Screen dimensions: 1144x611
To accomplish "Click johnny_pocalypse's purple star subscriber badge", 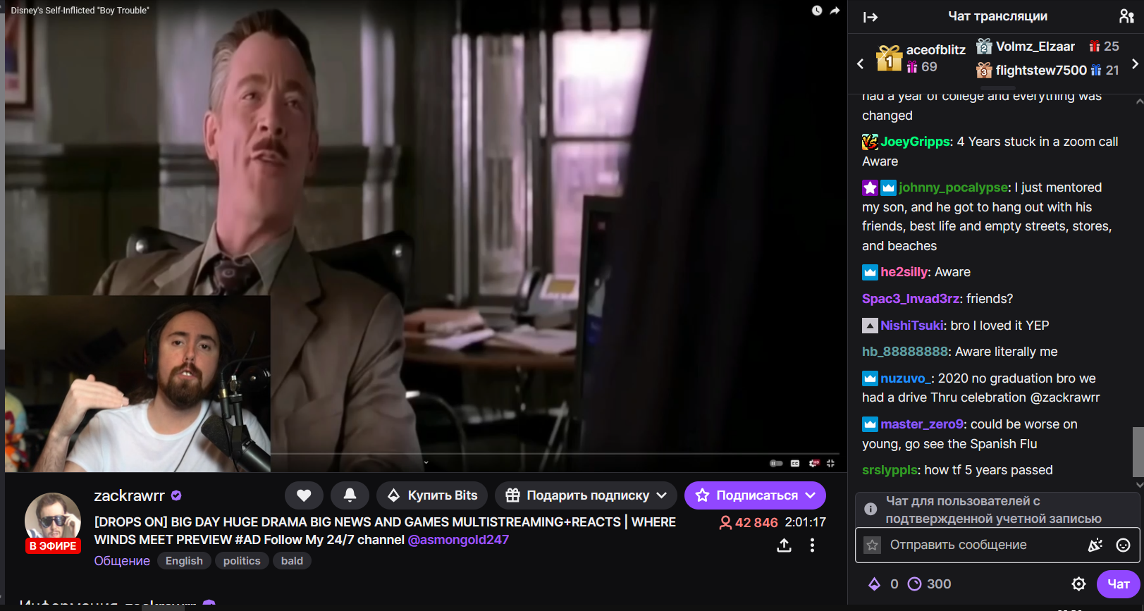I will [x=870, y=187].
